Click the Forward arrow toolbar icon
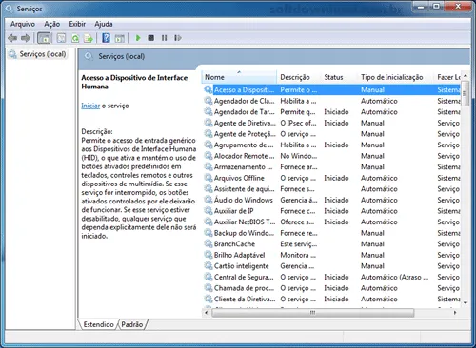 (x=26, y=38)
